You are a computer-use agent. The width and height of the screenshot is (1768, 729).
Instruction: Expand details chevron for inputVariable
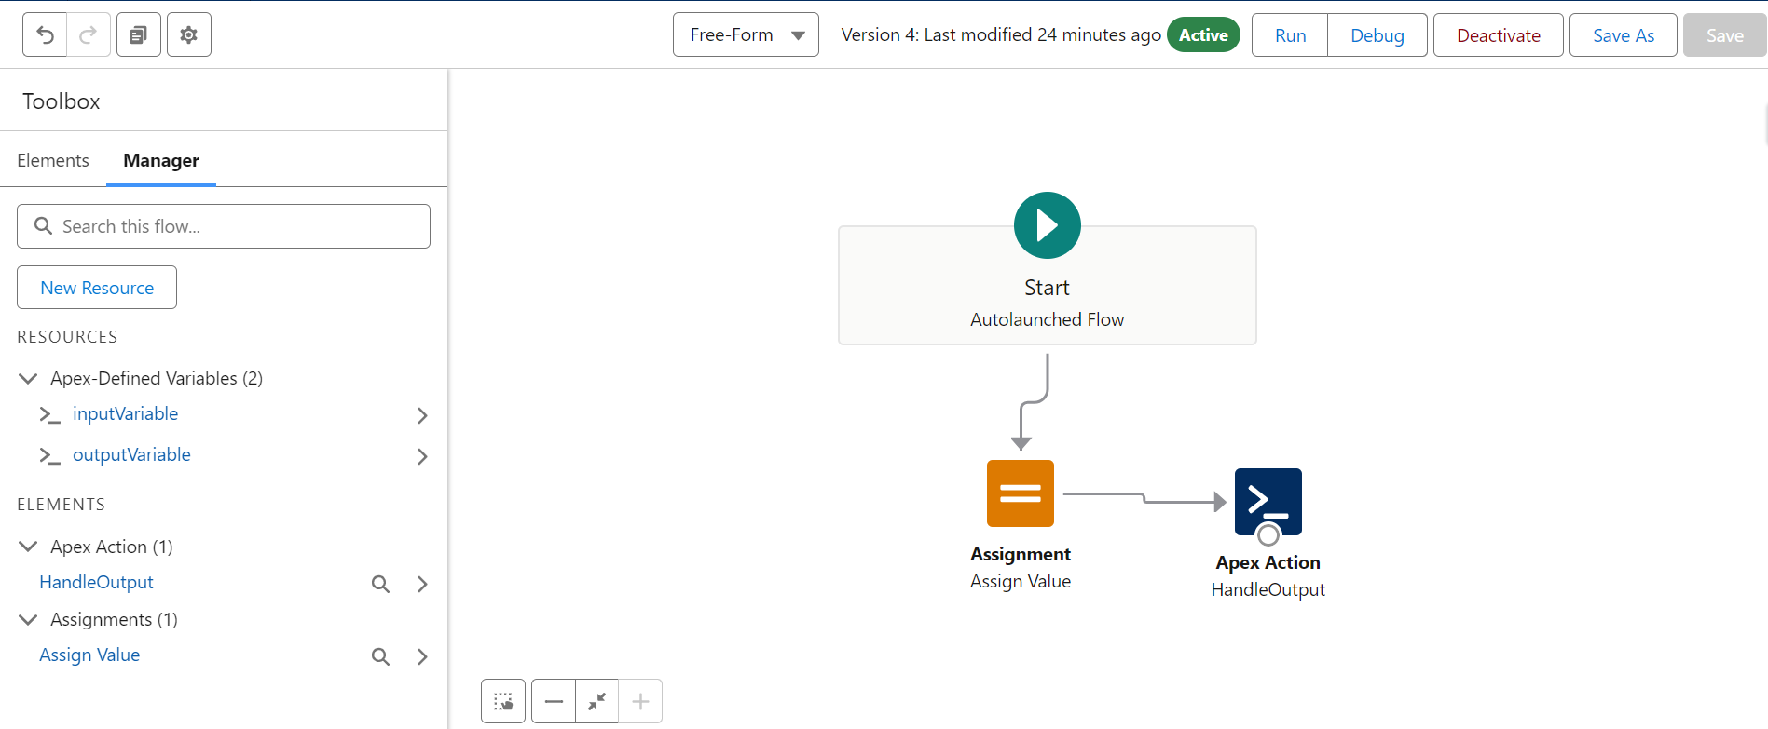point(422,415)
